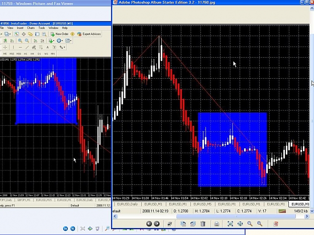Switch timeframe to W1
314x235 pixels.
pos(46,54)
